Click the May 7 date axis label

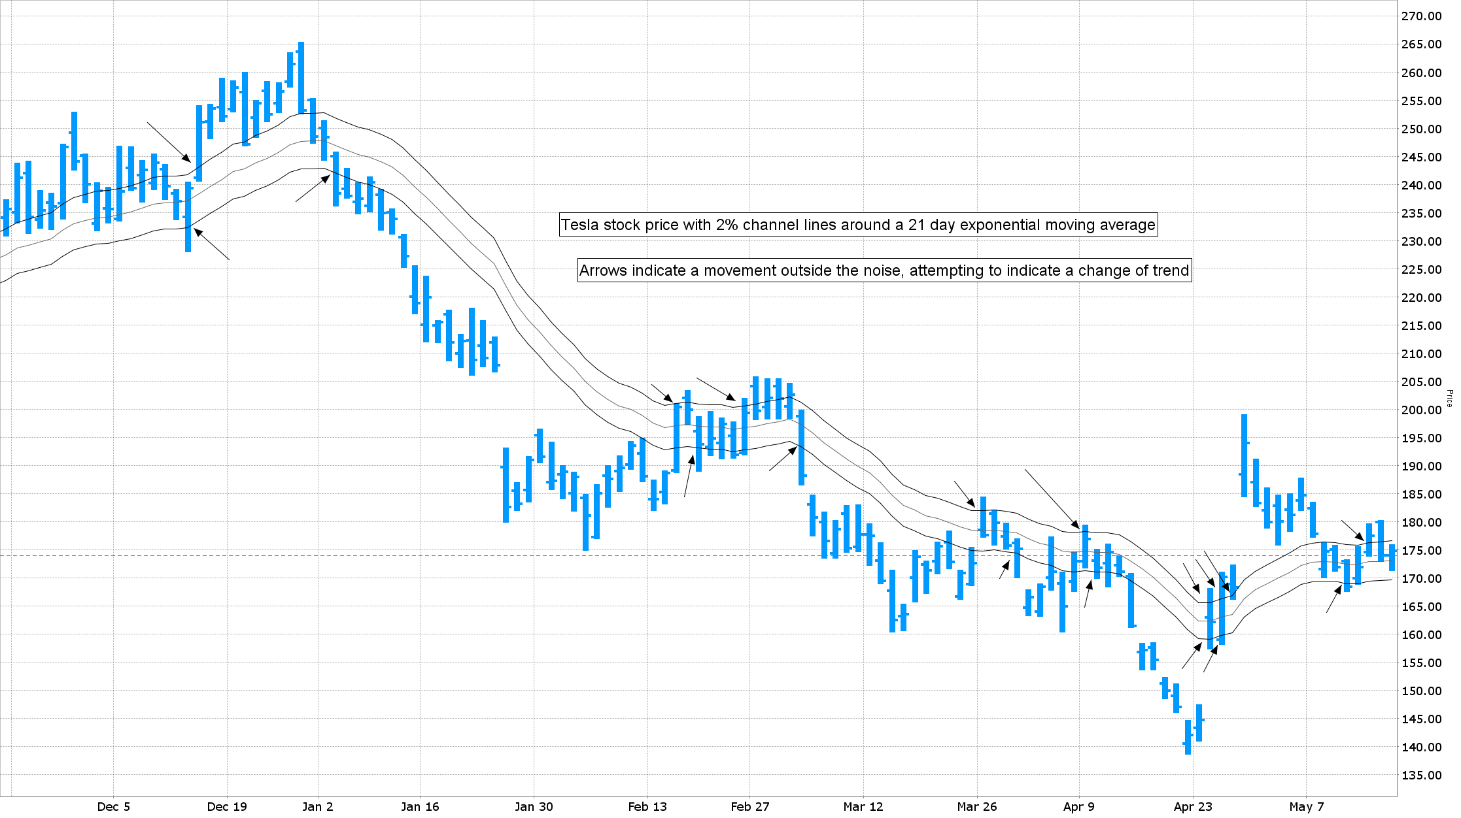pos(1307,806)
